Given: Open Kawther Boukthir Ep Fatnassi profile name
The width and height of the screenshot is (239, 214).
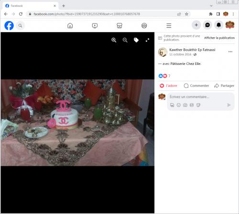Looking at the screenshot, I should [192, 50].
